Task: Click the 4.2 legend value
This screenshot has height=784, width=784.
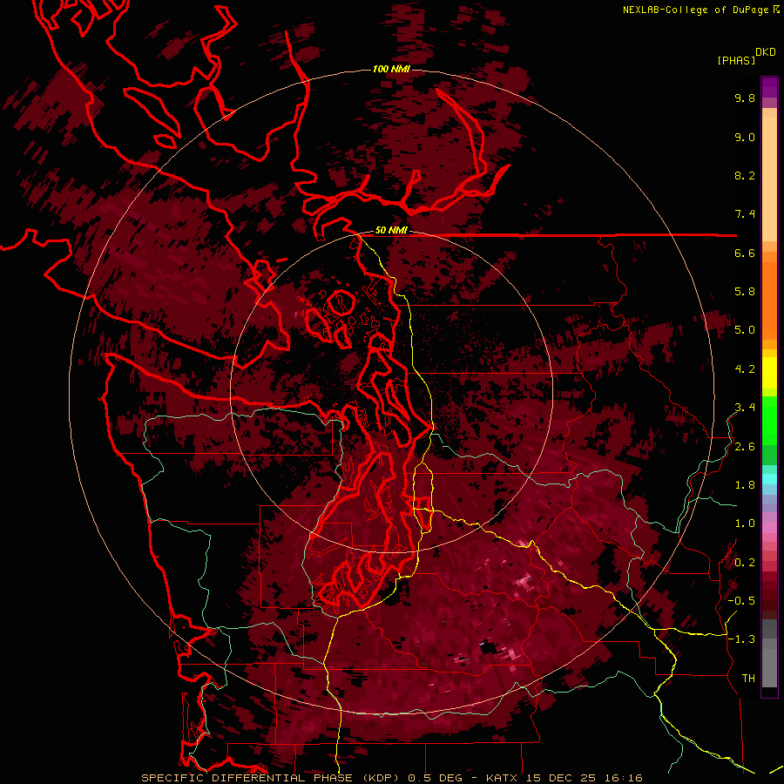Action: pos(745,369)
